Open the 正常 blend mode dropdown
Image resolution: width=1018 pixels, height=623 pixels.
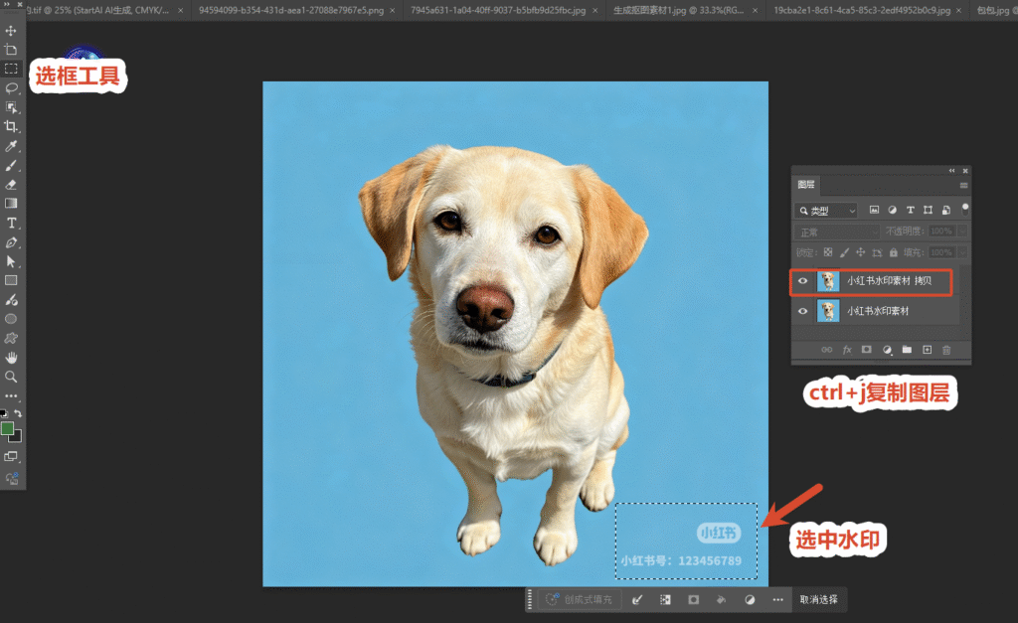[837, 232]
